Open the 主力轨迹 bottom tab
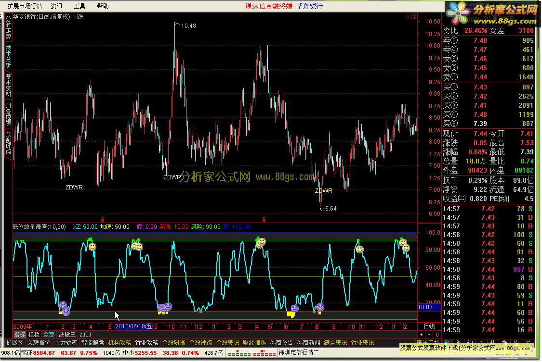 coord(66,343)
